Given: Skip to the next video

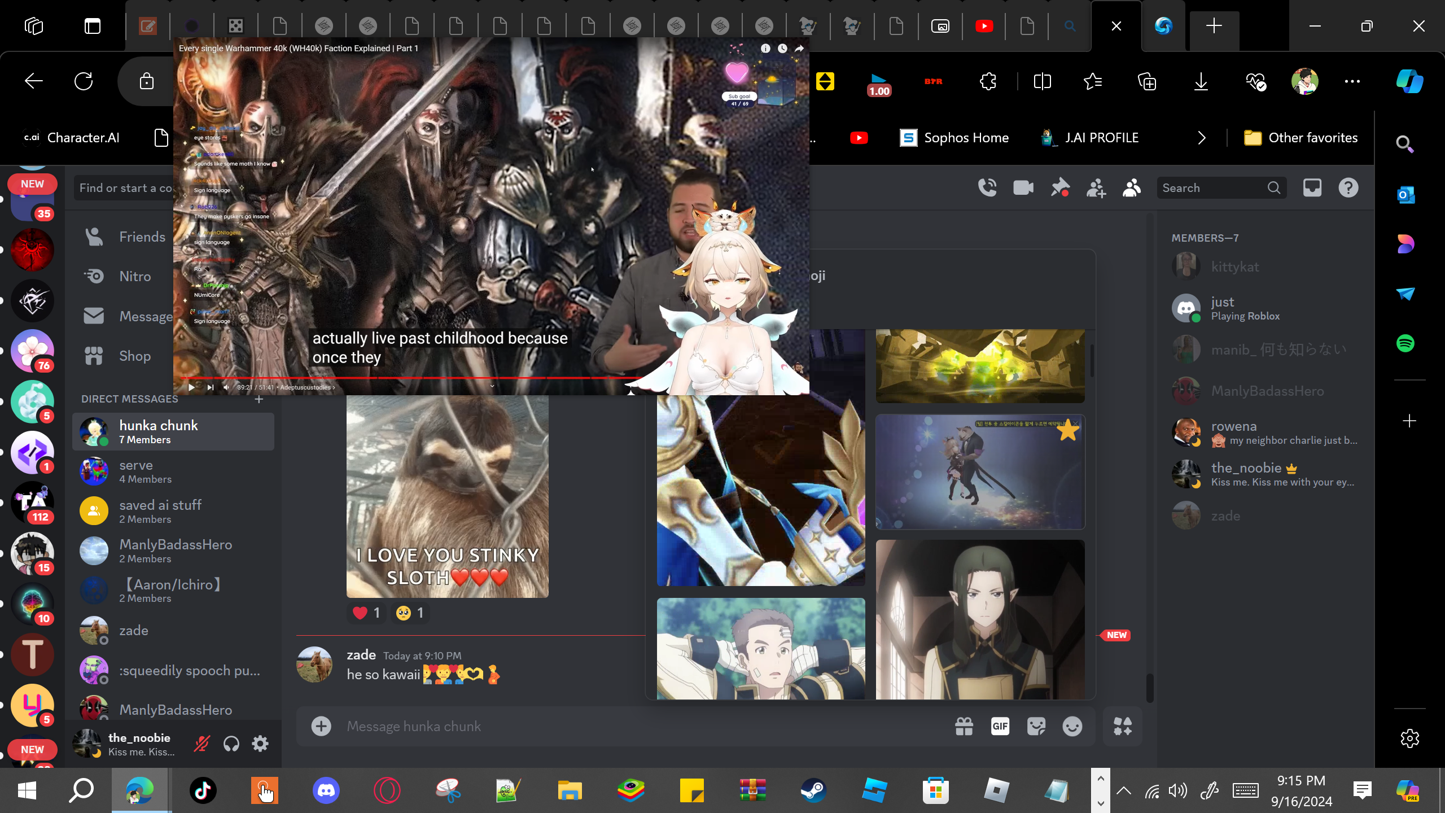Looking at the screenshot, I should (210, 387).
